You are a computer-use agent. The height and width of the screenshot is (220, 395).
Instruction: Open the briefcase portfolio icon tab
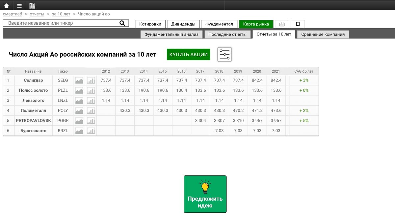tap(282, 24)
